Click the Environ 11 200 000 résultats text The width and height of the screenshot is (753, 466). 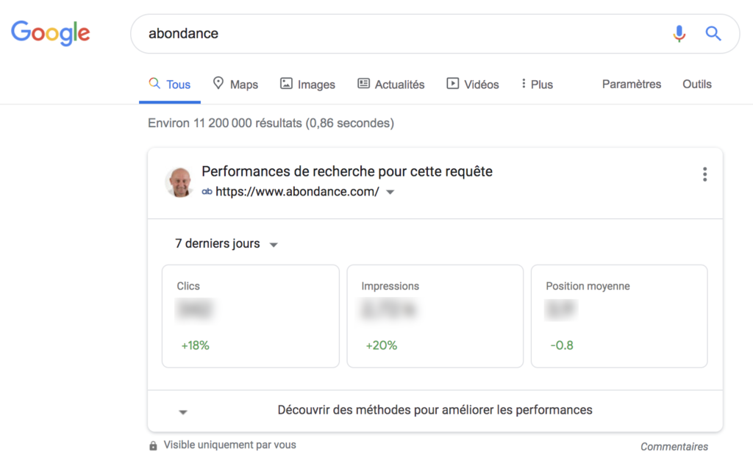click(271, 123)
